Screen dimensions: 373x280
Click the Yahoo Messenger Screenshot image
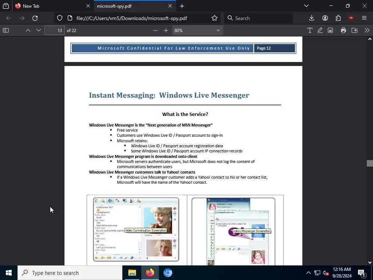tap(233, 232)
